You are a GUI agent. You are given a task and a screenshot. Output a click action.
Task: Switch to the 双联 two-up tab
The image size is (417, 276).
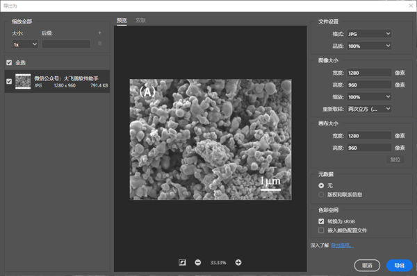click(140, 20)
